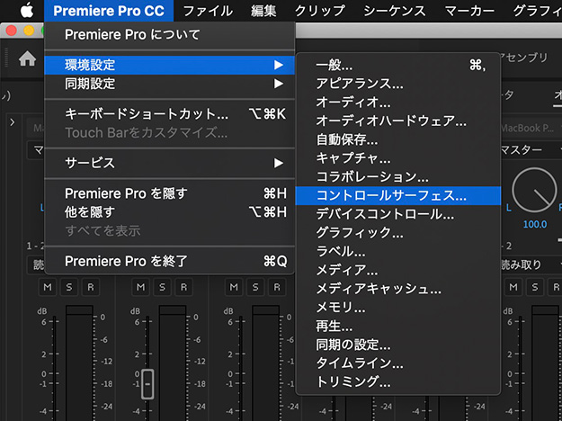Mute the second mixer track
Viewport: 562px width, 421px height.
coord(143,287)
